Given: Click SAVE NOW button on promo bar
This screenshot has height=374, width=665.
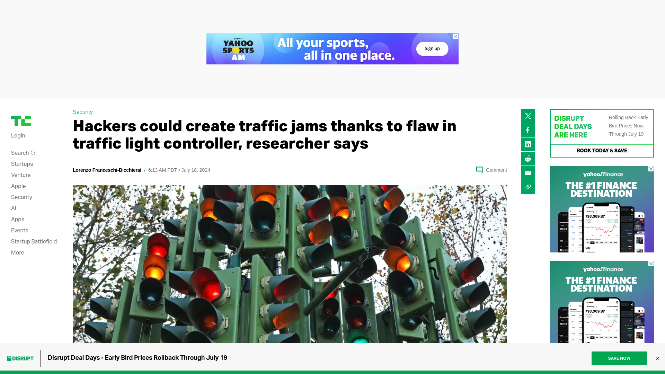Looking at the screenshot, I should 619,358.
